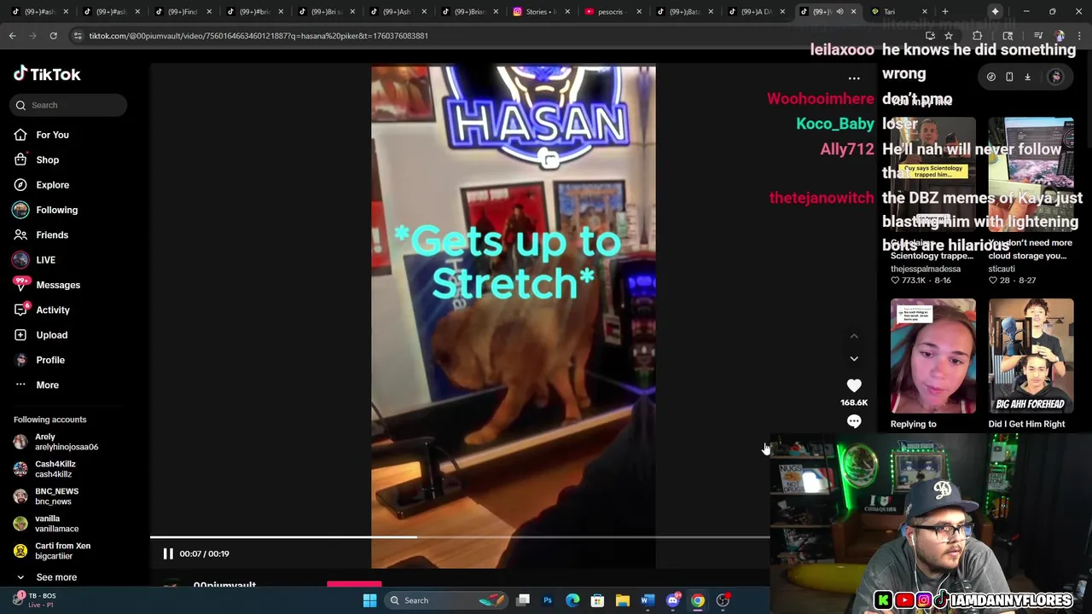This screenshot has height=614, width=1092.
Task: Bookmark this page with star icon
Action: tap(949, 36)
